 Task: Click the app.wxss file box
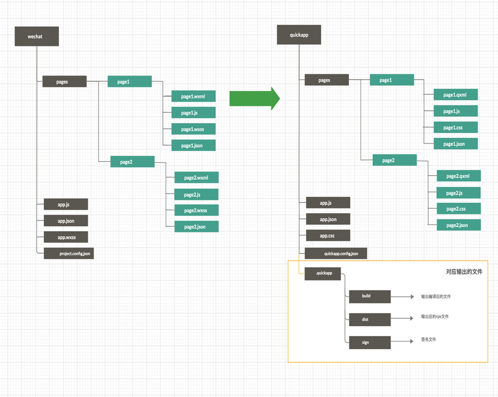tap(66, 237)
